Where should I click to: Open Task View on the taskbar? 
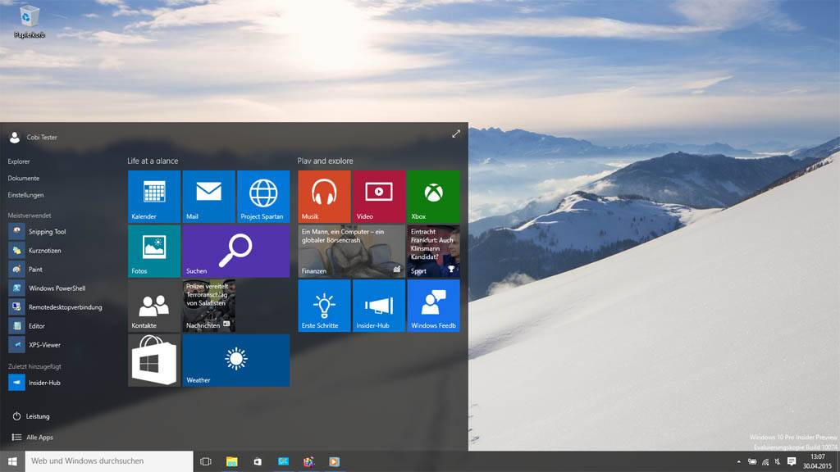tap(206, 462)
